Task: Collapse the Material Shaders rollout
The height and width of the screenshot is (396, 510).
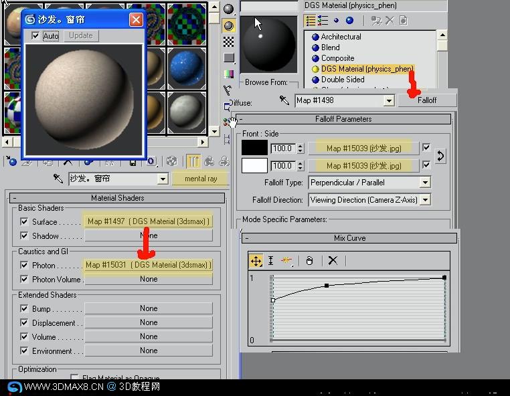Action: click(x=117, y=198)
